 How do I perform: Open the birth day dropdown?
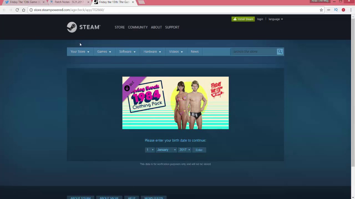[x=150, y=150]
